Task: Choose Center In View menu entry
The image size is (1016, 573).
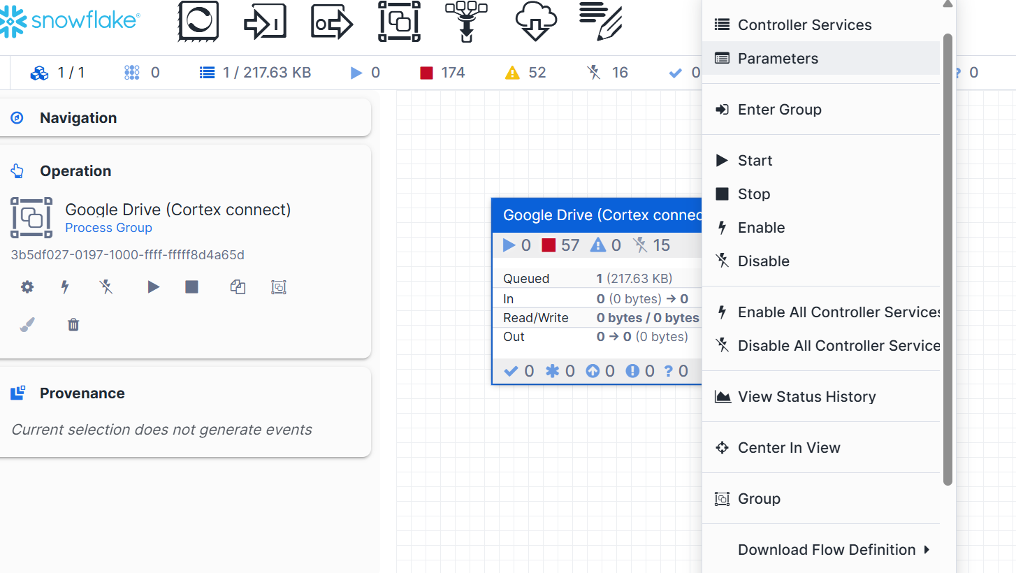Action: point(820,448)
